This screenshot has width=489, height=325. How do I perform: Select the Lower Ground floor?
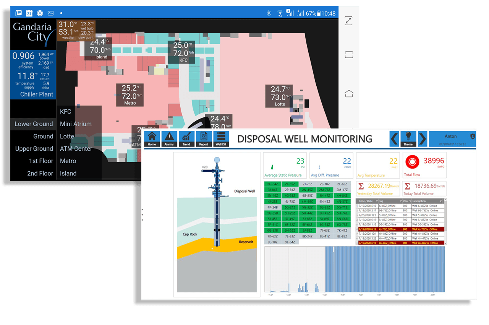coord(34,124)
